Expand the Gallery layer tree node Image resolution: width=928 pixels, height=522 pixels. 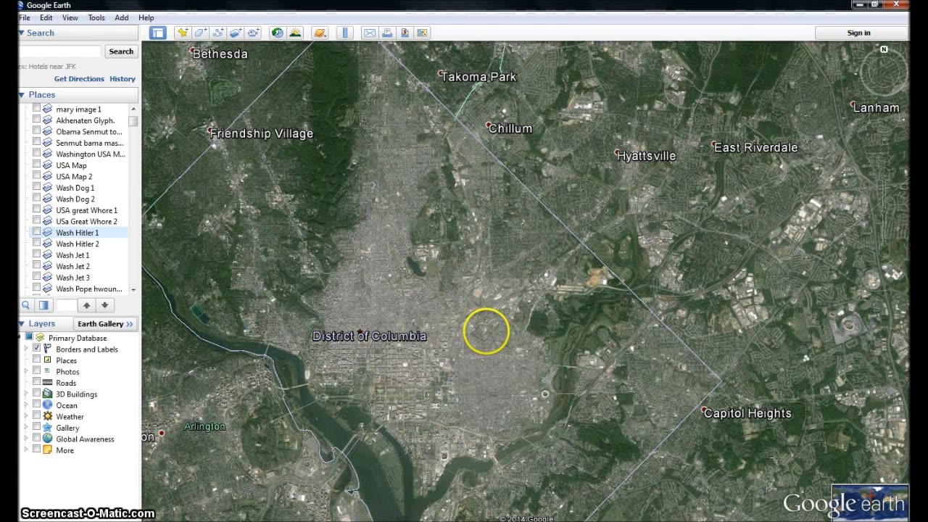click(x=27, y=428)
